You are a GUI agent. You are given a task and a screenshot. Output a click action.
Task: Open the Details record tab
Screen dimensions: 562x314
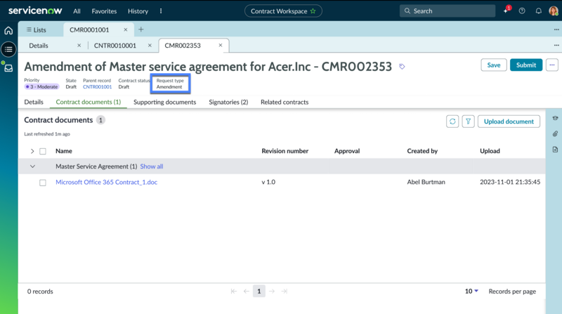[x=34, y=102]
